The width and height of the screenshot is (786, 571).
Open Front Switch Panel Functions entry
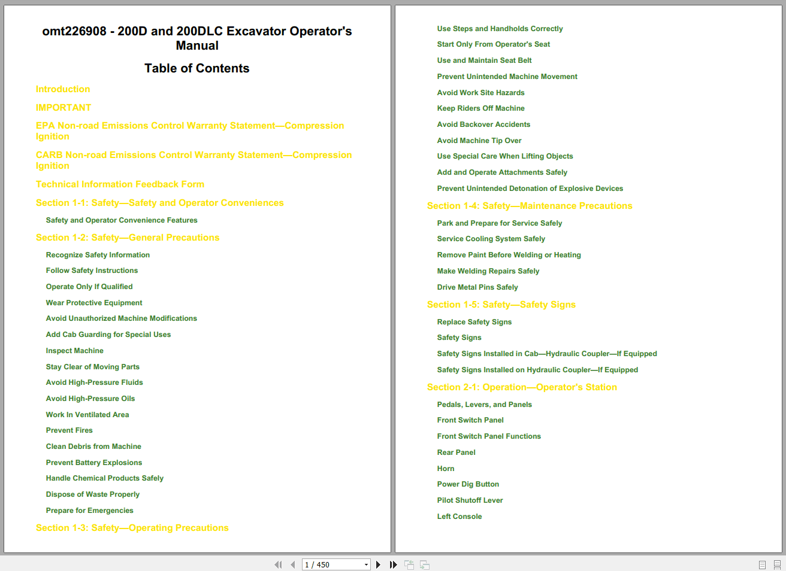pos(489,436)
